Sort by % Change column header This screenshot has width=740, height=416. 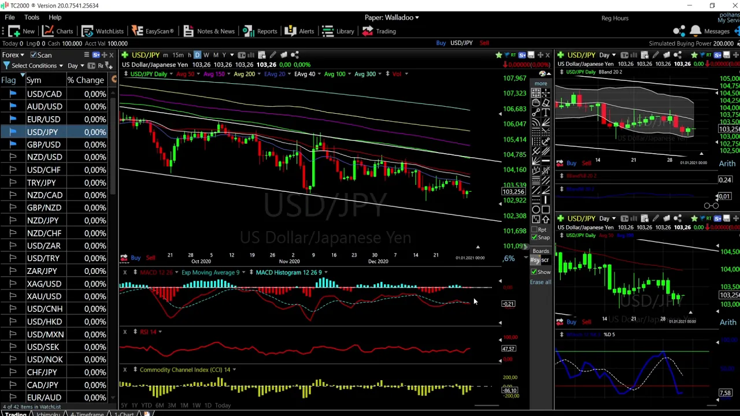pos(86,80)
